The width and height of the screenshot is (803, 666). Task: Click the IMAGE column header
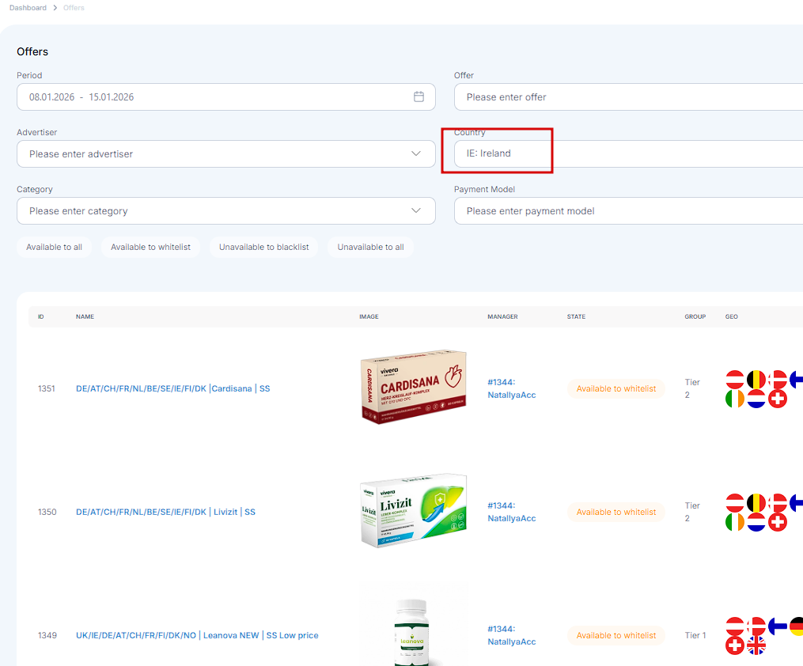pyautogui.click(x=369, y=317)
